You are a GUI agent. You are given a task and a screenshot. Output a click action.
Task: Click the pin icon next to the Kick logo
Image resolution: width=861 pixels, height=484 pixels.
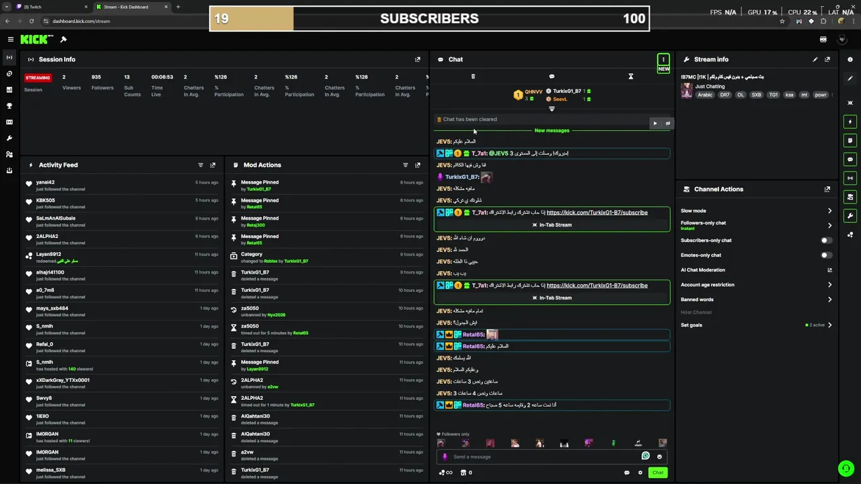(x=63, y=40)
